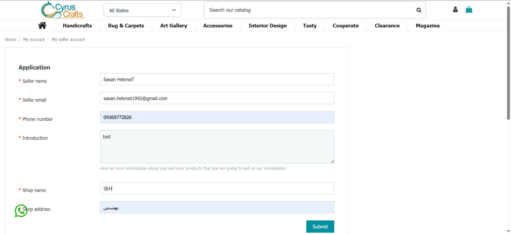Click the Introduction textarea resize handle
Image resolution: width=511 pixels, height=234 pixels.
click(x=332, y=161)
